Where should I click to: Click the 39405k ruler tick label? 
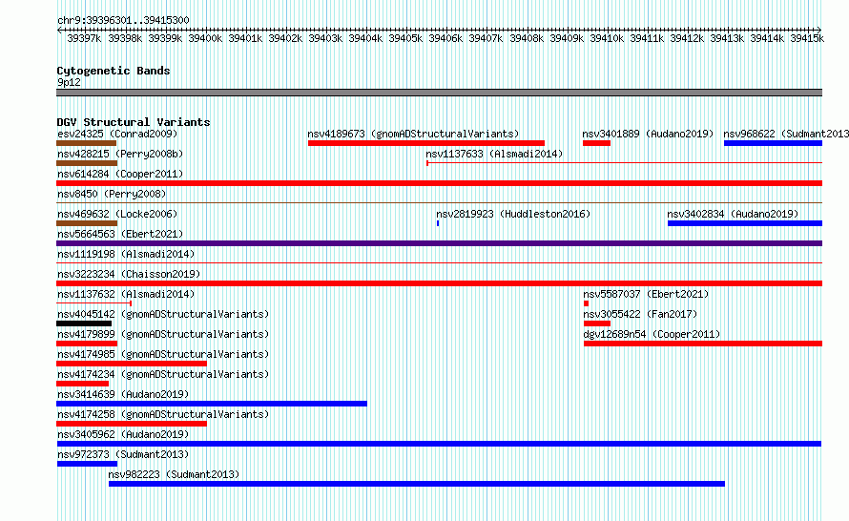tap(405, 38)
